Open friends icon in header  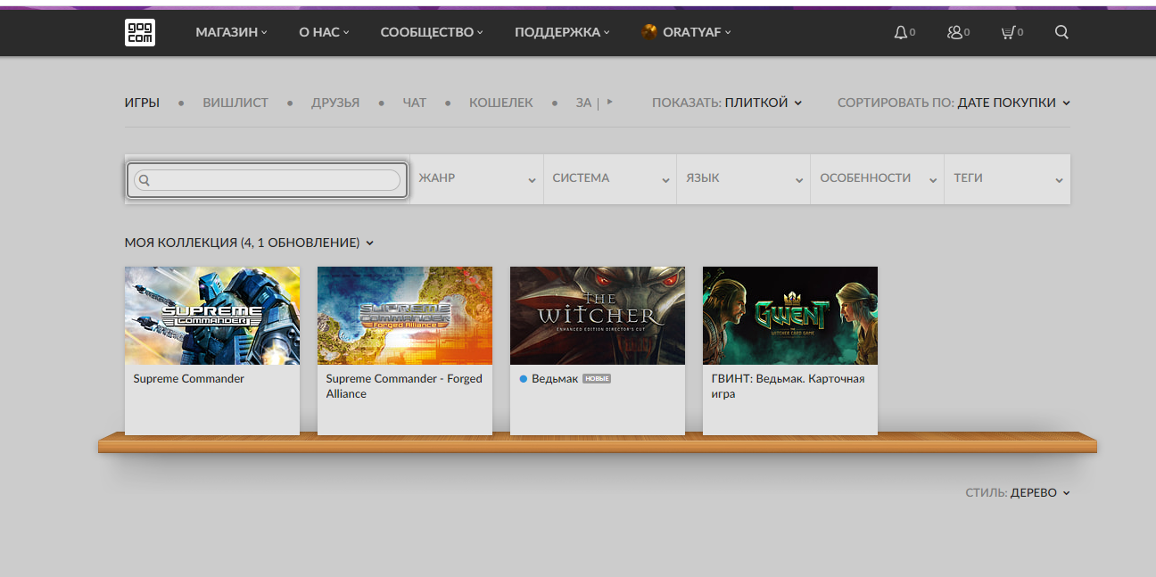[954, 32]
